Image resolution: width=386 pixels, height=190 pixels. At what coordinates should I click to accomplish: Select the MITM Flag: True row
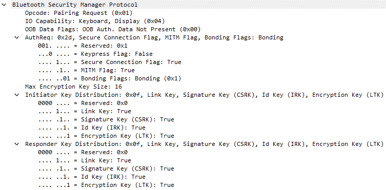(86, 70)
